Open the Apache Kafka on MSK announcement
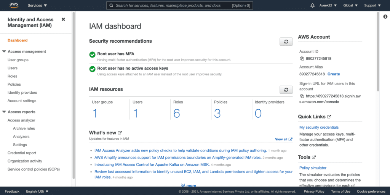Viewport: 390px width, 195px height. click(152, 165)
